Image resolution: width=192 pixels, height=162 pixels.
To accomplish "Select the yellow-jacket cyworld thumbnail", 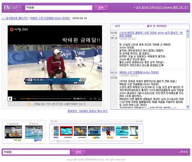I will pos(80,131).
